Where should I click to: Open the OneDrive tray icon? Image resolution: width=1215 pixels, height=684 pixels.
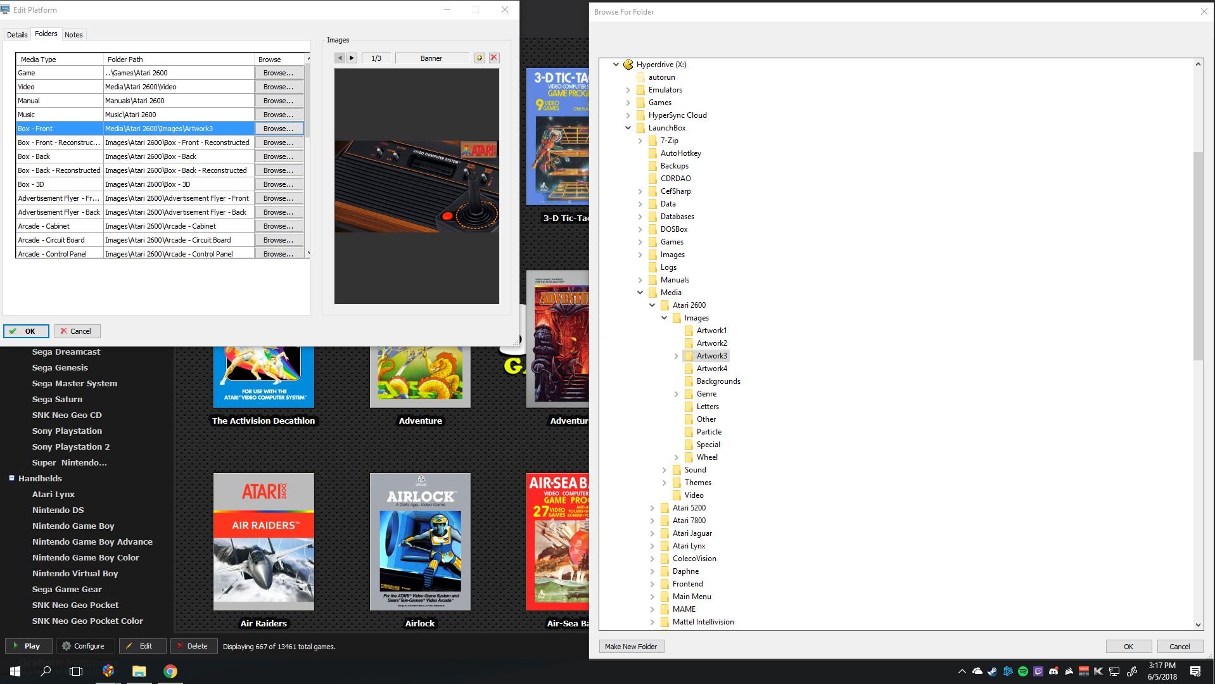977,671
